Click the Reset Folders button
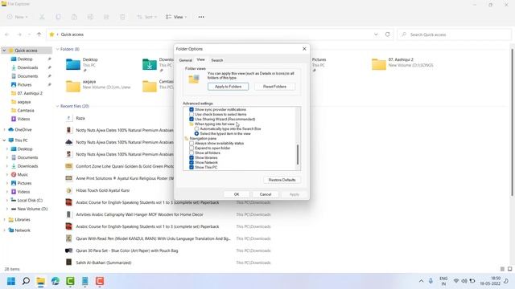The width and height of the screenshot is (515, 289). click(274, 87)
